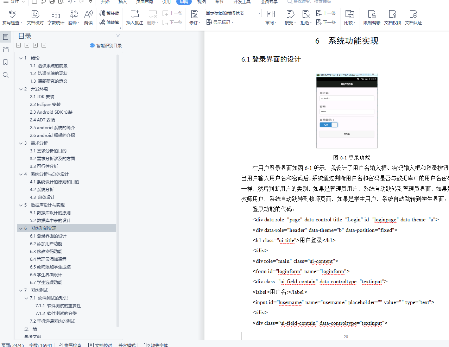The image size is (449, 347).
Task: Click the TOC panel vertical scrollbar
Action: (x=118, y=190)
